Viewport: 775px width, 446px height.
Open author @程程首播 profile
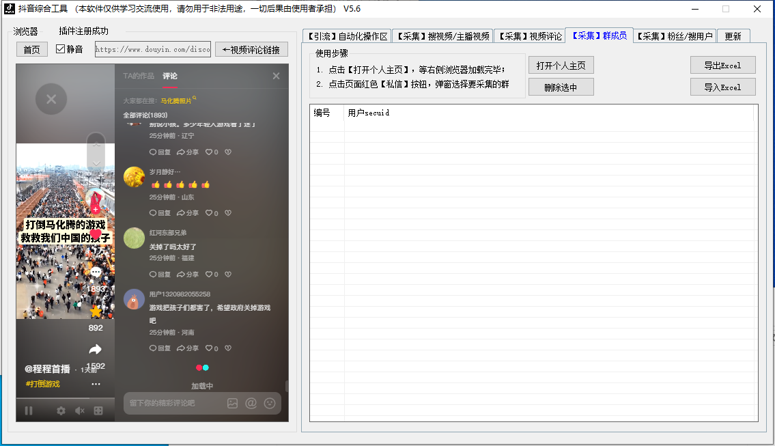coord(47,369)
